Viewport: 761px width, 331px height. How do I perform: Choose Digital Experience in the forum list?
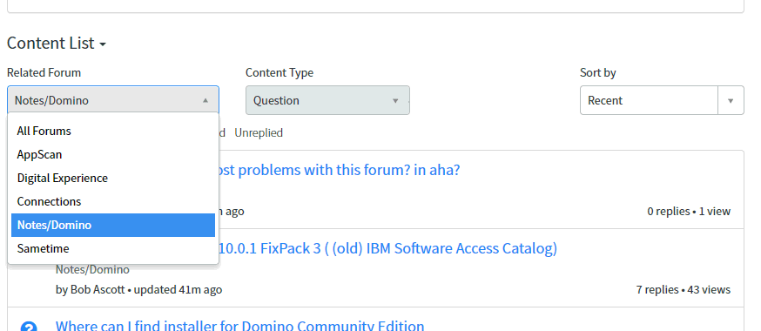tap(113, 178)
